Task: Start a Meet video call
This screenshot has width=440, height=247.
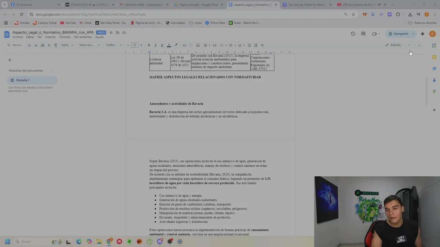Action: (x=375, y=34)
